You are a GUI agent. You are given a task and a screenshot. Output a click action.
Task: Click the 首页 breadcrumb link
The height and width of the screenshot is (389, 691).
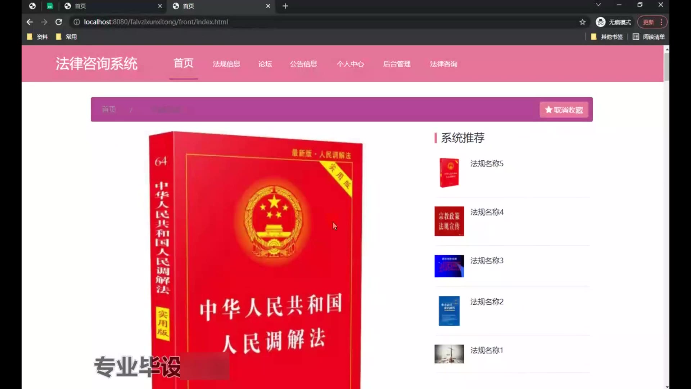click(109, 109)
